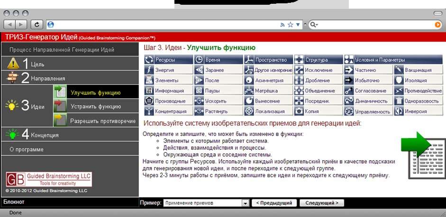This screenshot has height=217, width=446.
Task: Choose the Информация technique
Action: click(x=169, y=90)
